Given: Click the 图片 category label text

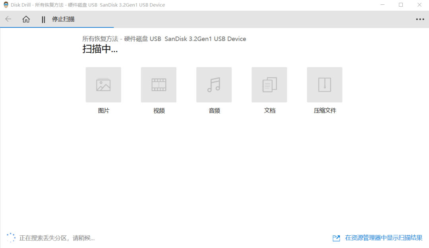Looking at the screenshot, I should point(103,111).
